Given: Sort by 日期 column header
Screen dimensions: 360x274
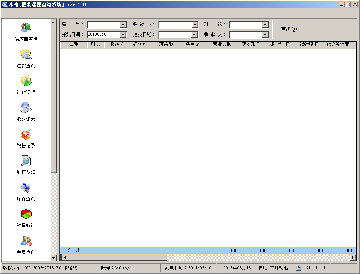Looking at the screenshot, I should (x=74, y=44).
